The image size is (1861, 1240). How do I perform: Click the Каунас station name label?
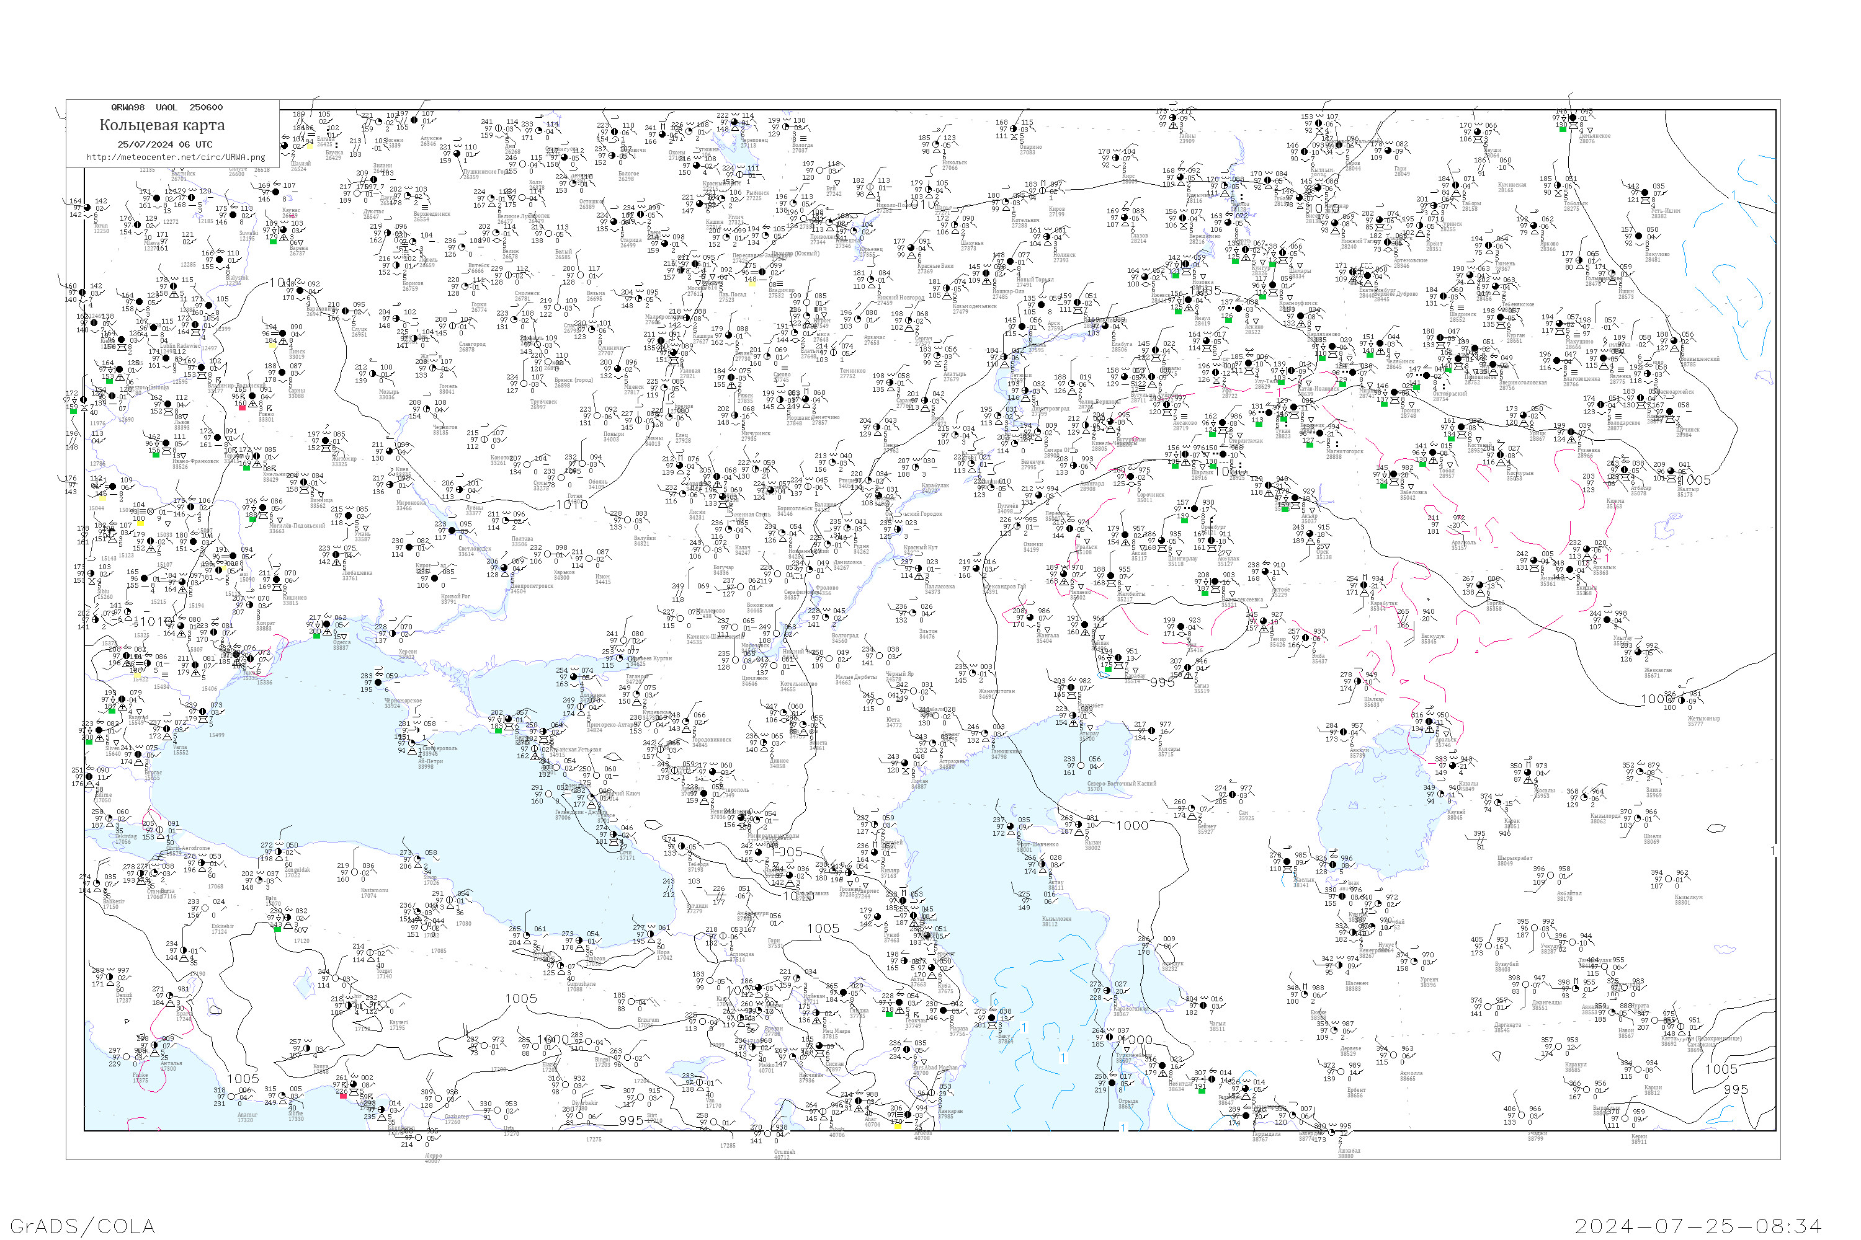291,211
